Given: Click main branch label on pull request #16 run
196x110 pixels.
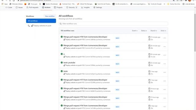Looking at the screenshot, I should [117, 90].
